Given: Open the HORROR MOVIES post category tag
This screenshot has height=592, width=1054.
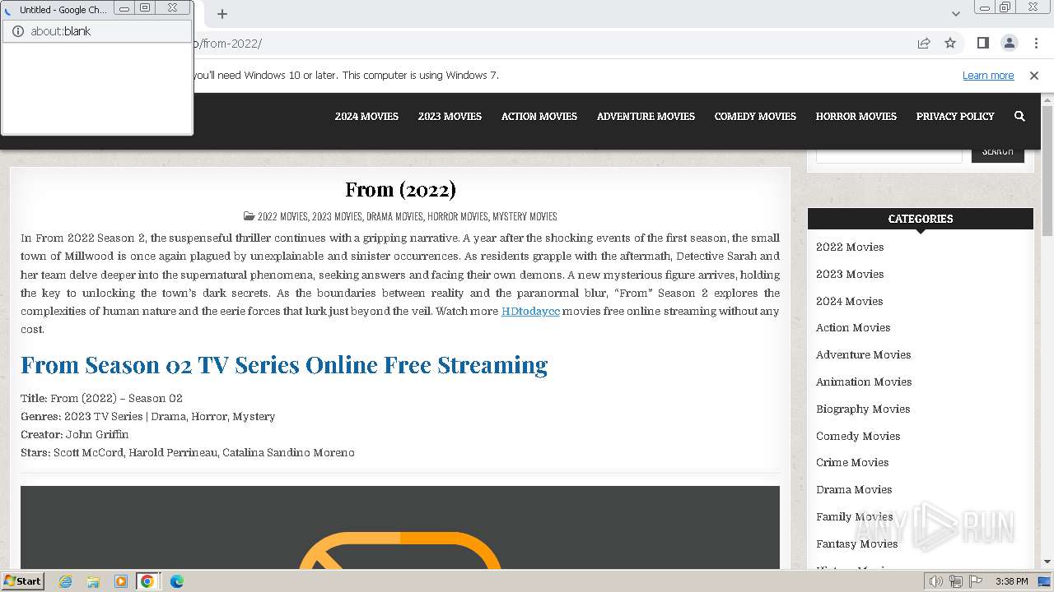Looking at the screenshot, I should (x=458, y=217).
